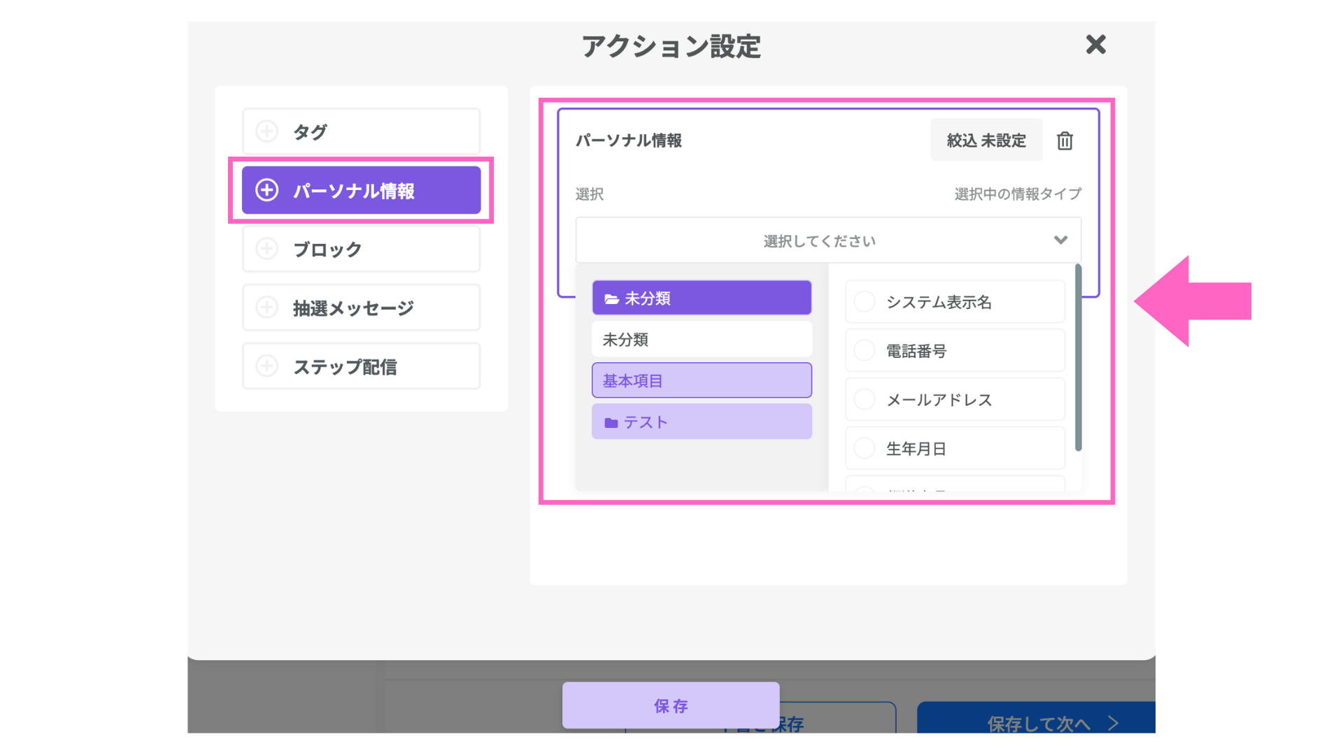Select the 基本項目 category item

pyautogui.click(x=702, y=381)
